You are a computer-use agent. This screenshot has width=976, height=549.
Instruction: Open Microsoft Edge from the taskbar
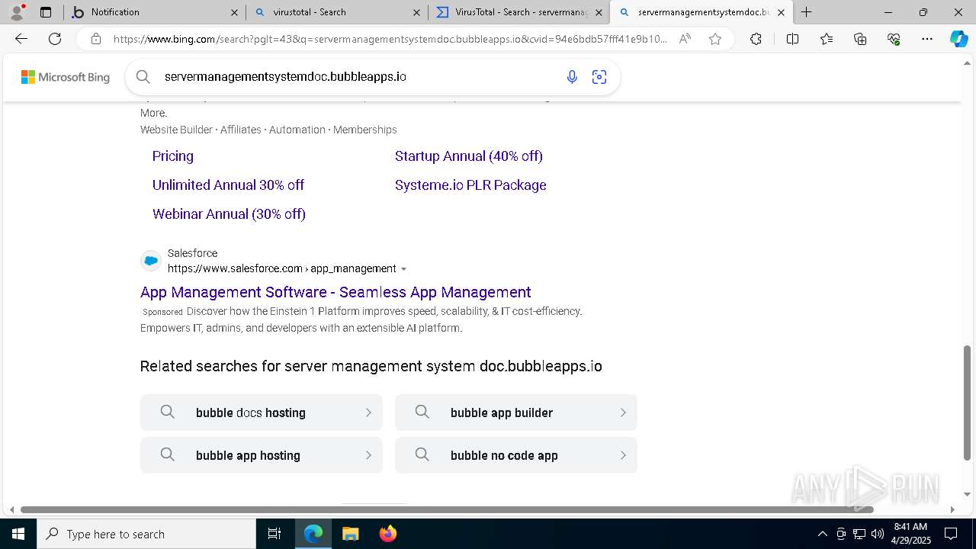click(x=313, y=534)
